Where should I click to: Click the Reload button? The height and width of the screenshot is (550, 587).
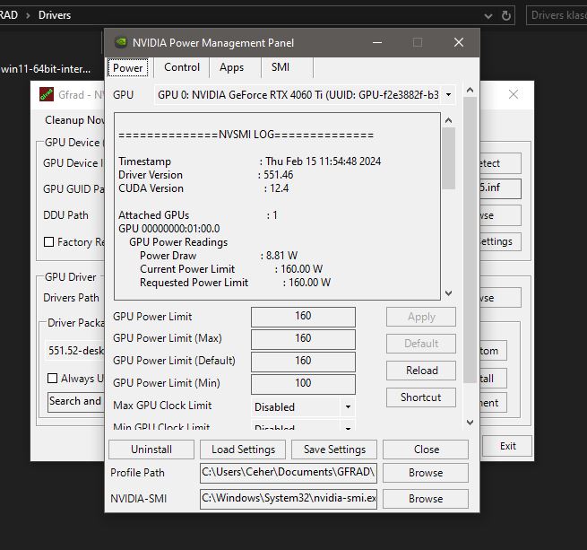coord(421,371)
